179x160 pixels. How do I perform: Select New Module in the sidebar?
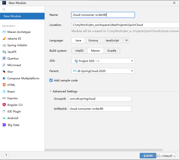pyautogui.click(x=22, y=16)
